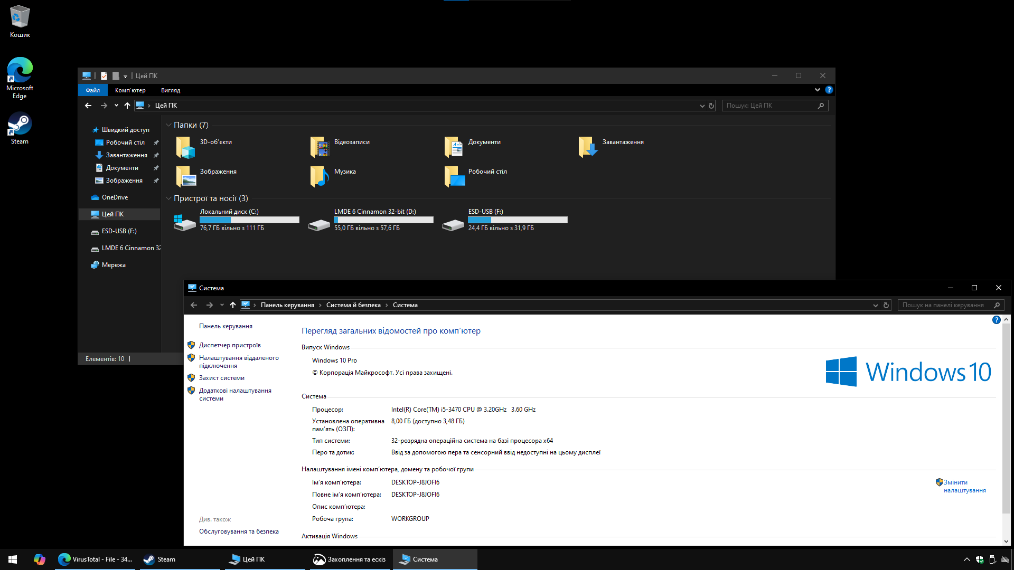Click LMDE 6 Cinnamon (D:) usage bar
The image size is (1014, 570).
(x=384, y=220)
